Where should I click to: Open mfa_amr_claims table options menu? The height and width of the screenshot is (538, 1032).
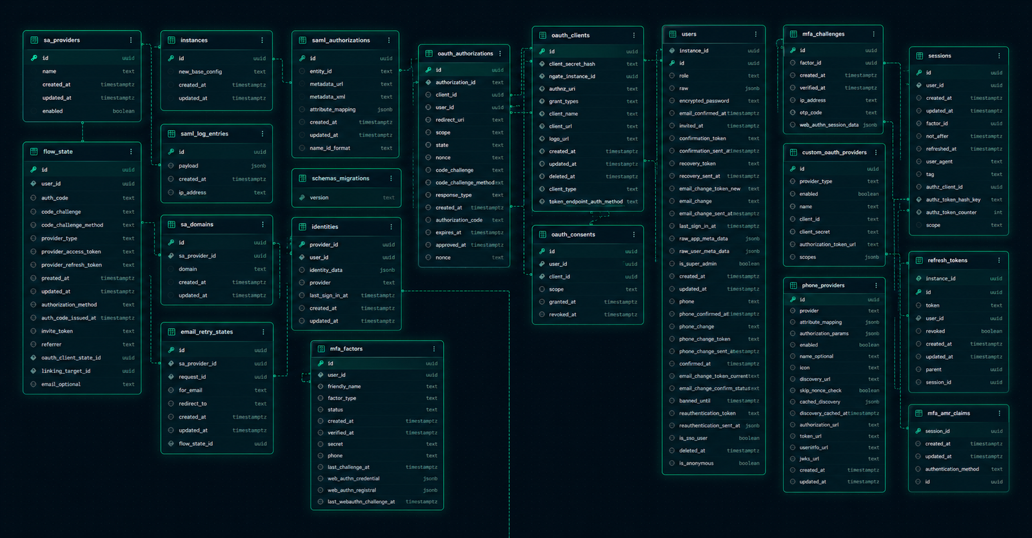(x=999, y=414)
